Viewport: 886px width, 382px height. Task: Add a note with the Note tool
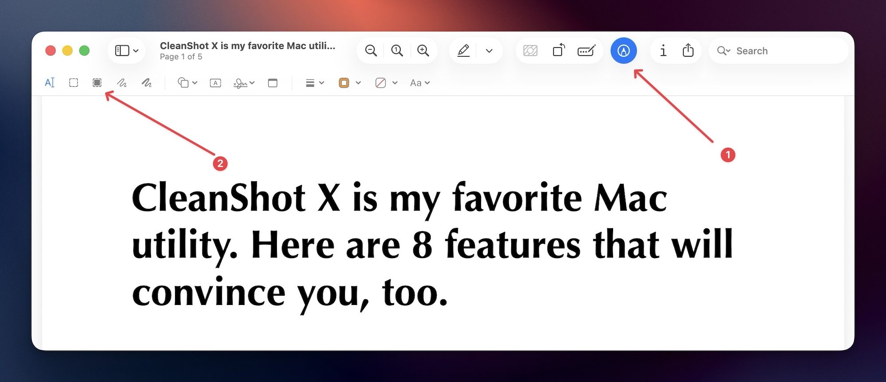point(273,83)
